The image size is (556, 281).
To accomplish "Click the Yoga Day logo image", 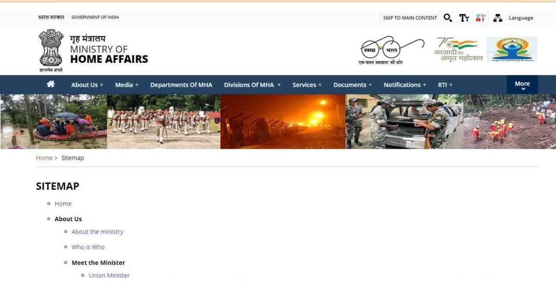I will 511,49.
